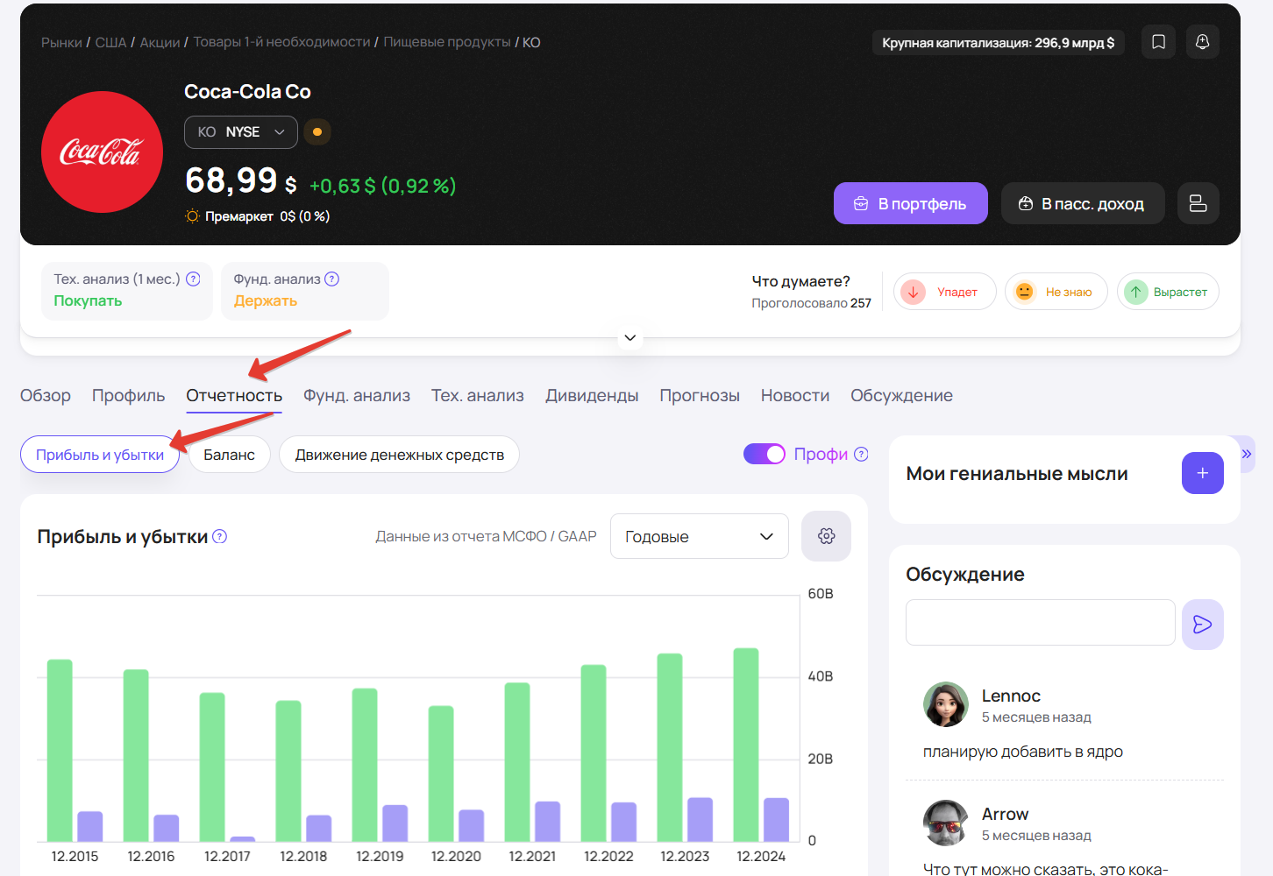Viewport: 1273px width, 876px height.
Task: Select the Прибыль и убытки report button
Action: coord(100,455)
